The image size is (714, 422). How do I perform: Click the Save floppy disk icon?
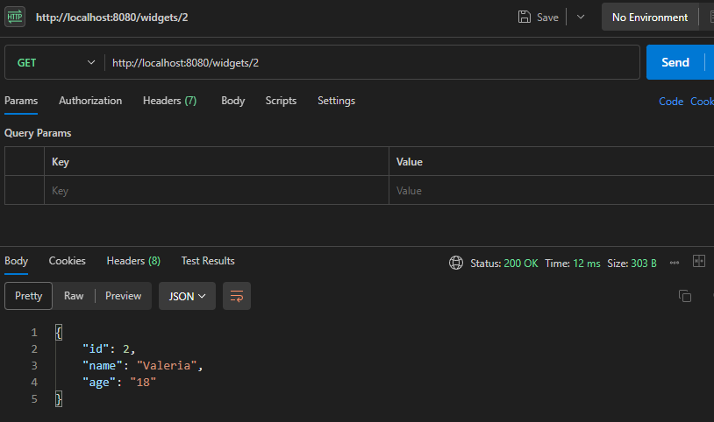click(x=525, y=18)
